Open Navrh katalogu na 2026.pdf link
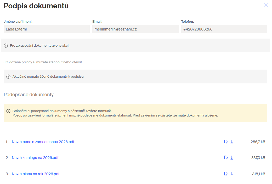Screen dimensions: 272x184 point(35,158)
